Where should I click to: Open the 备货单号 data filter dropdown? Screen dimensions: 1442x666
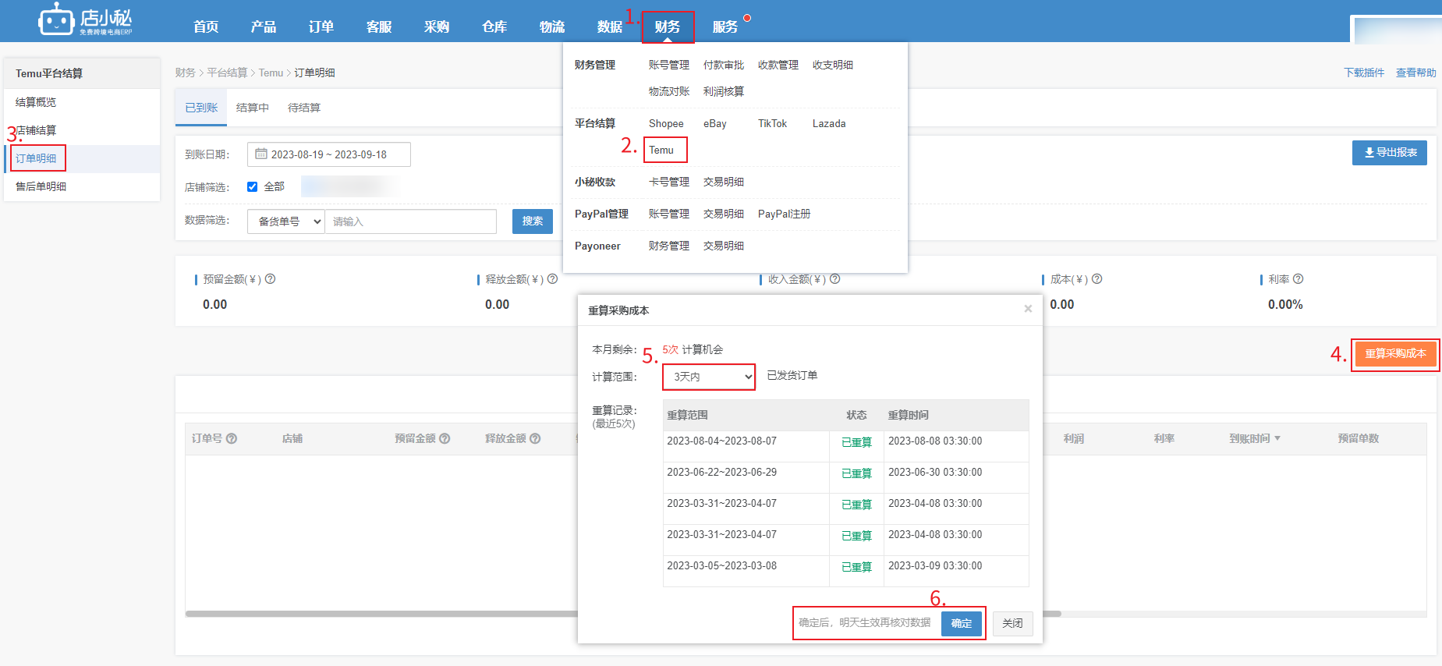click(286, 221)
